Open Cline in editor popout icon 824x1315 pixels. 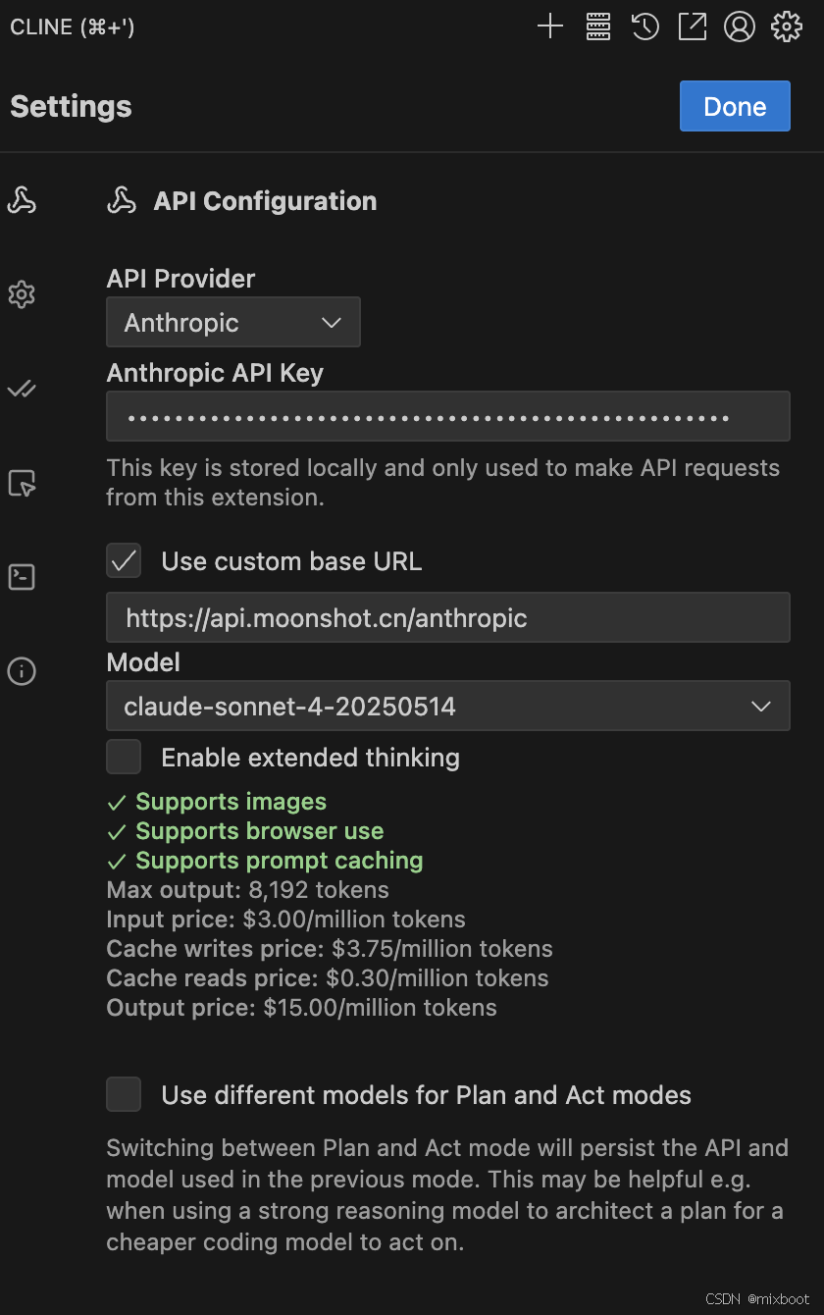(692, 26)
